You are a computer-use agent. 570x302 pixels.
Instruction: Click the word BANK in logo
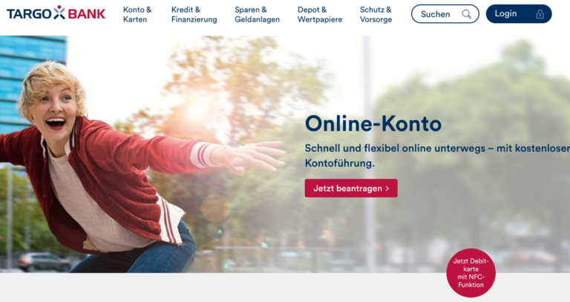click(x=87, y=14)
